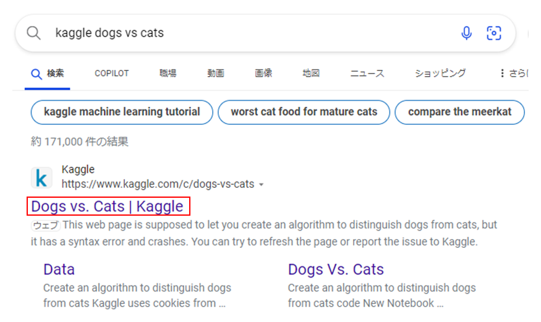This screenshot has width=541, height=322.
Task: Click 'worst cat food for mature cats' chip
Action: point(304,112)
